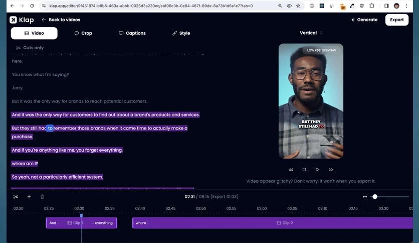The height and width of the screenshot is (243, 419).
Task: Click the zoom magnifier icon in address bar
Action: 280,6
